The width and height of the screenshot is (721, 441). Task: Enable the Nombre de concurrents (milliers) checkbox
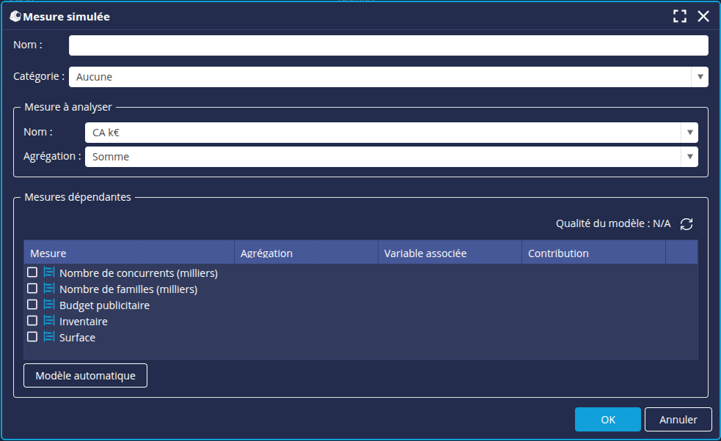click(32, 273)
